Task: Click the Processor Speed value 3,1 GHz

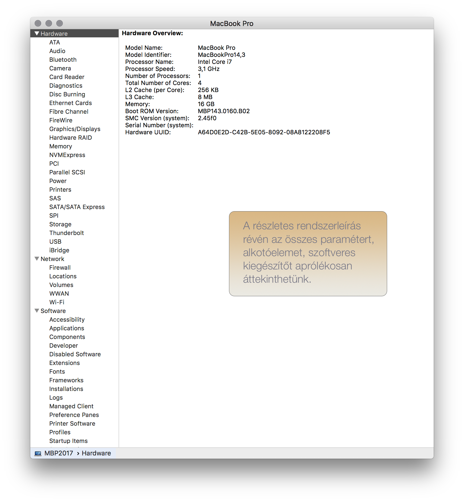Action: coord(208,69)
